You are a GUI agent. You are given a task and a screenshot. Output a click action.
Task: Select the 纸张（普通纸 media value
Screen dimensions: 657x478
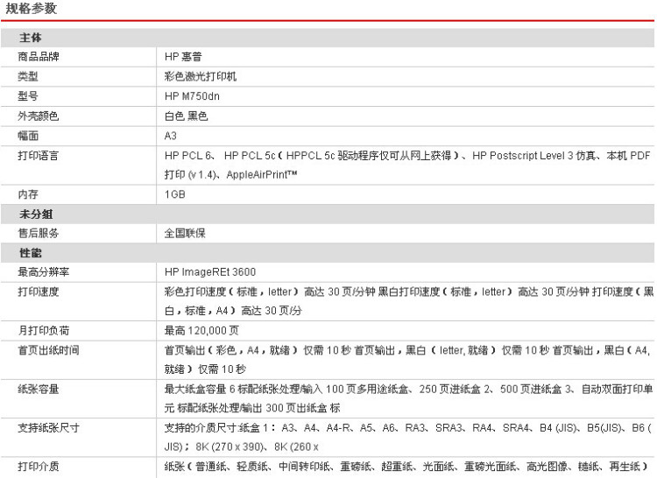click(x=406, y=466)
